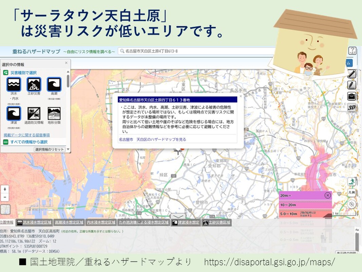Switch to the 洪水浸水想定区域 tab

click(34, 223)
